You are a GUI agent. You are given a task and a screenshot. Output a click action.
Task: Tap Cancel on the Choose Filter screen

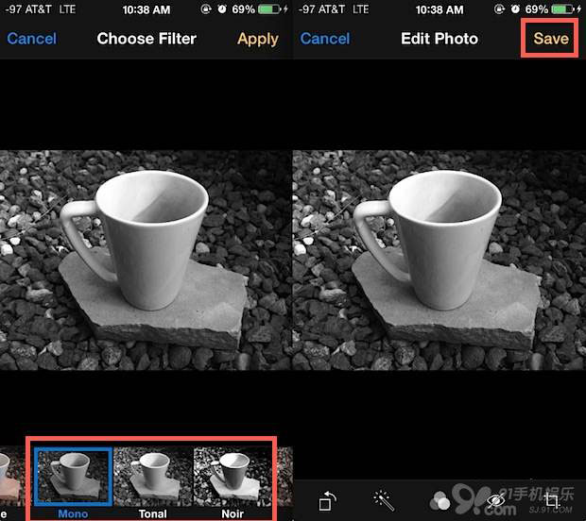tap(31, 39)
